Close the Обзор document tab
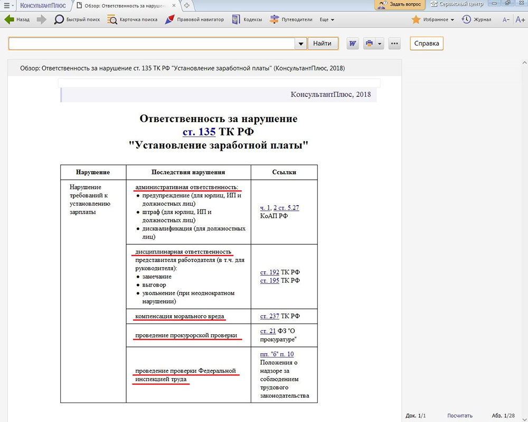This screenshot has width=528, height=422. [x=174, y=5]
